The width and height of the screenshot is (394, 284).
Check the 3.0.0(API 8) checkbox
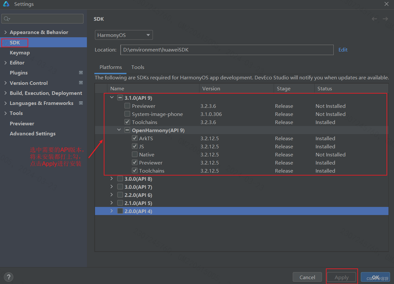(120, 179)
